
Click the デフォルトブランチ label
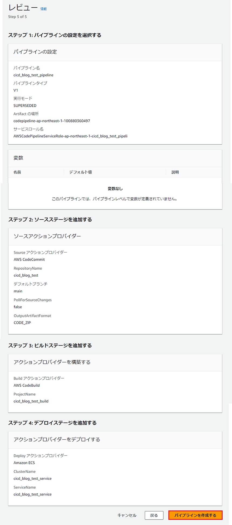point(30,284)
